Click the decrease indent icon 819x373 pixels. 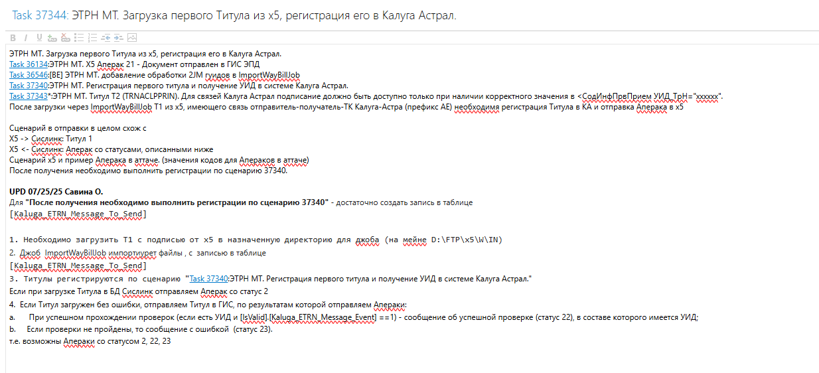click(106, 38)
